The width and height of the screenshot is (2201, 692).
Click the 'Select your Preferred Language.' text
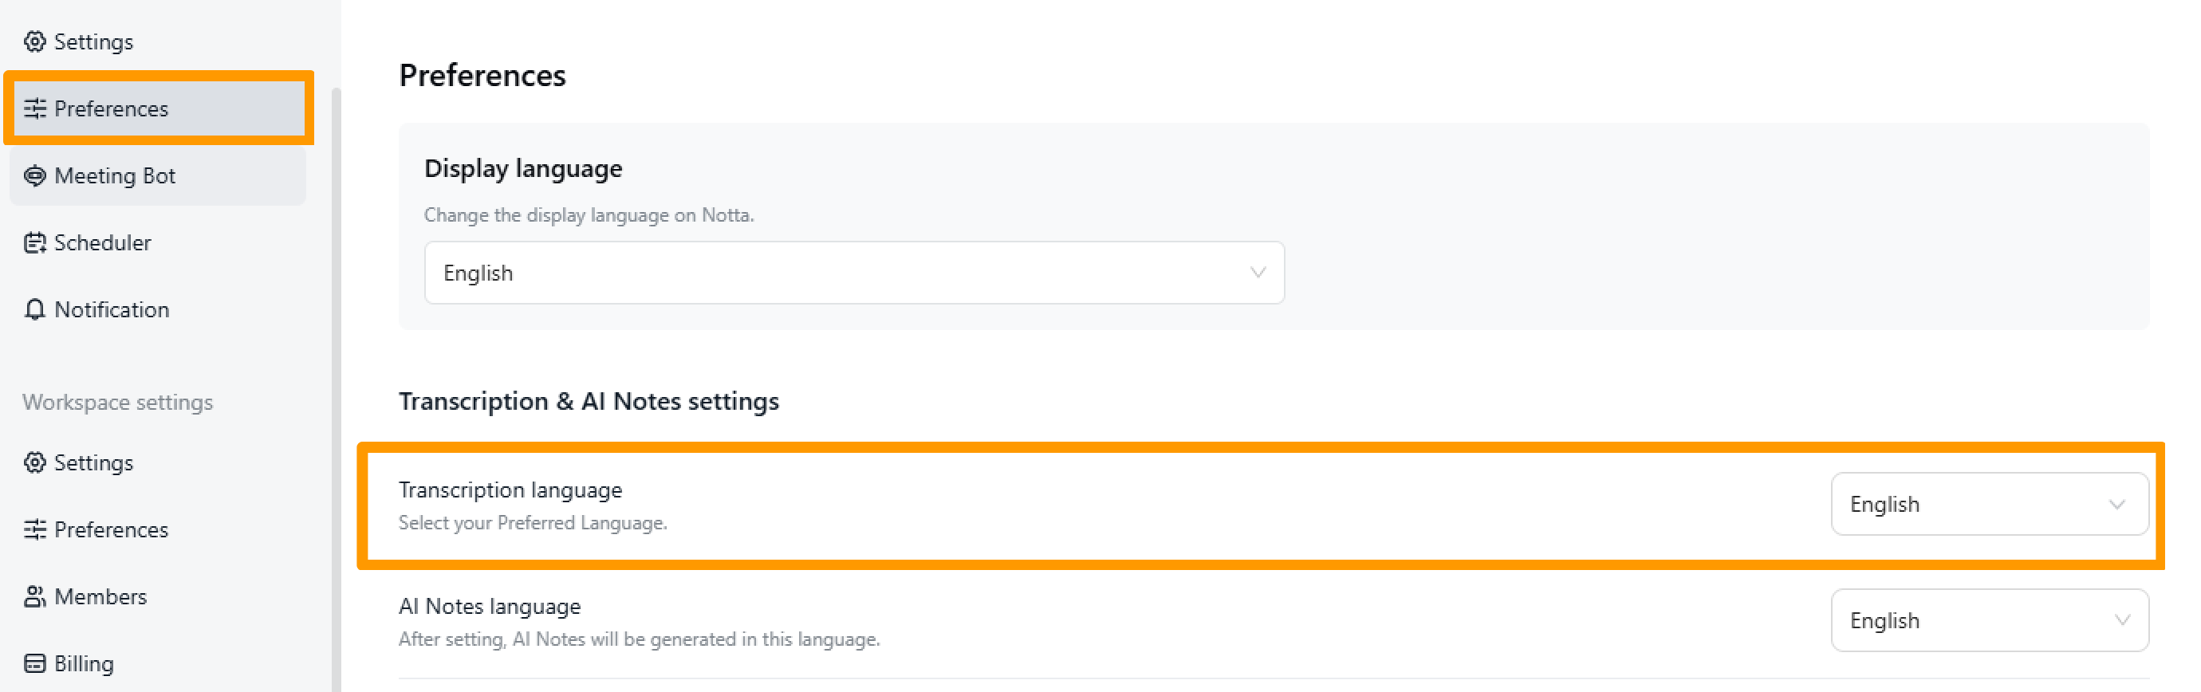(533, 523)
